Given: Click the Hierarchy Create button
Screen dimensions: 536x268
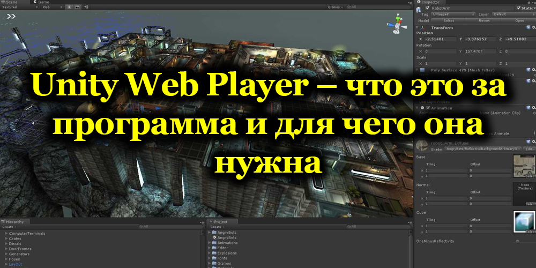Looking at the screenshot, I should [9, 227].
